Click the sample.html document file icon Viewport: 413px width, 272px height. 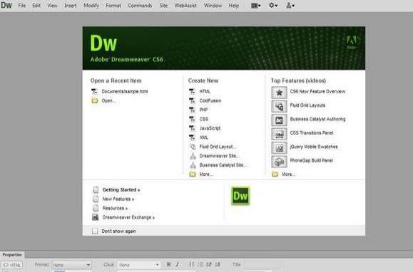[x=94, y=91]
